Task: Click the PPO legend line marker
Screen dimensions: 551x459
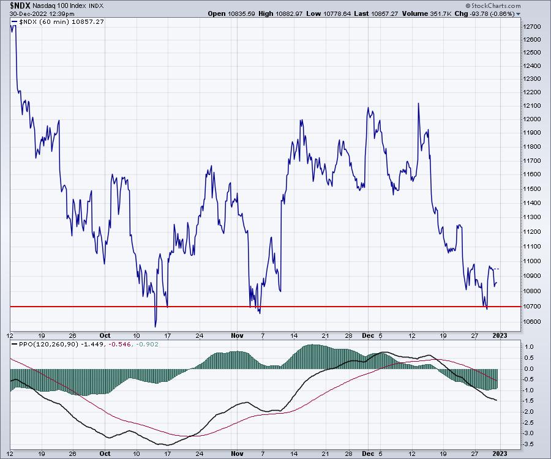Action: (14, 346)
